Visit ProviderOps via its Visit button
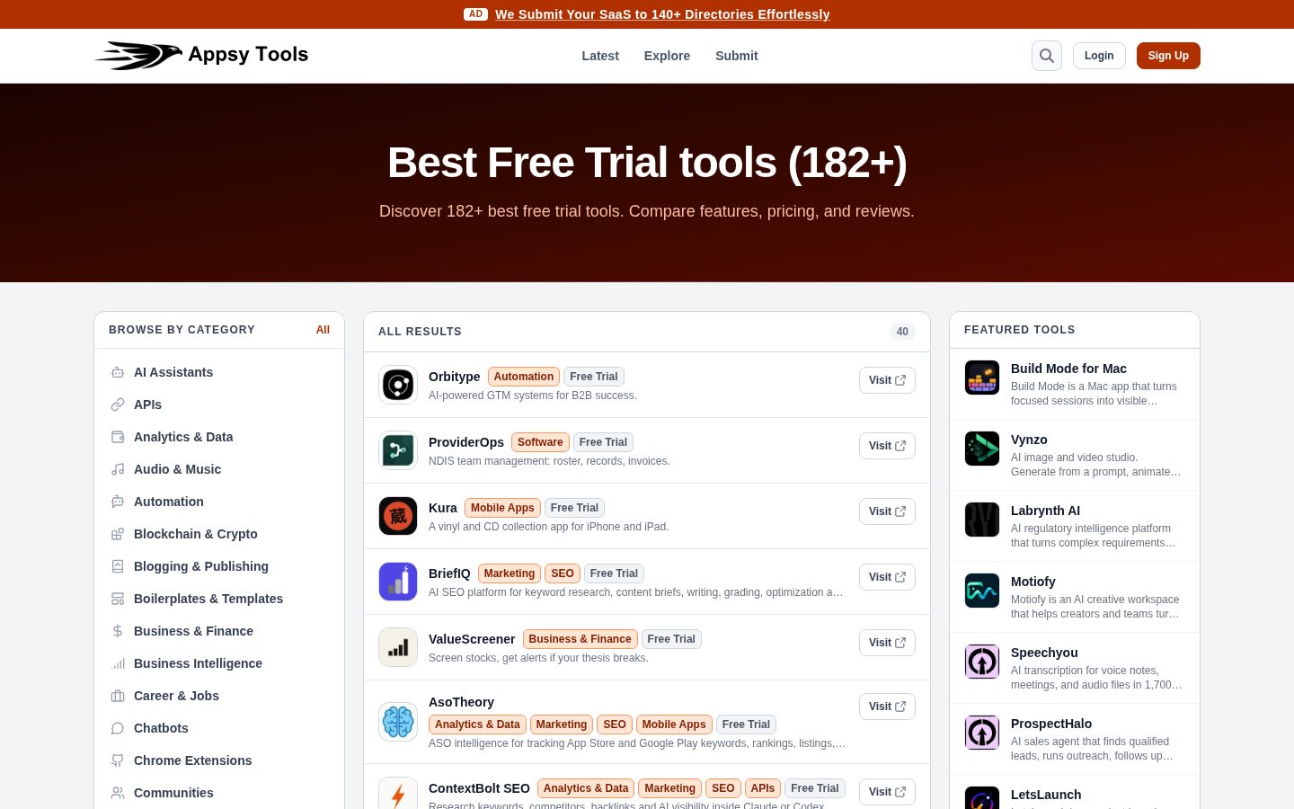The image size is (1294, 809). pyautogui.click(x=887, y=446)
